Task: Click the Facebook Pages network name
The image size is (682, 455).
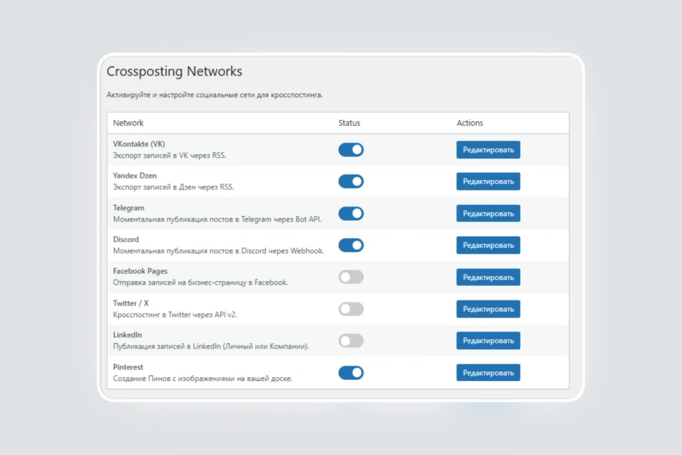Action: [x=140, y=271]
